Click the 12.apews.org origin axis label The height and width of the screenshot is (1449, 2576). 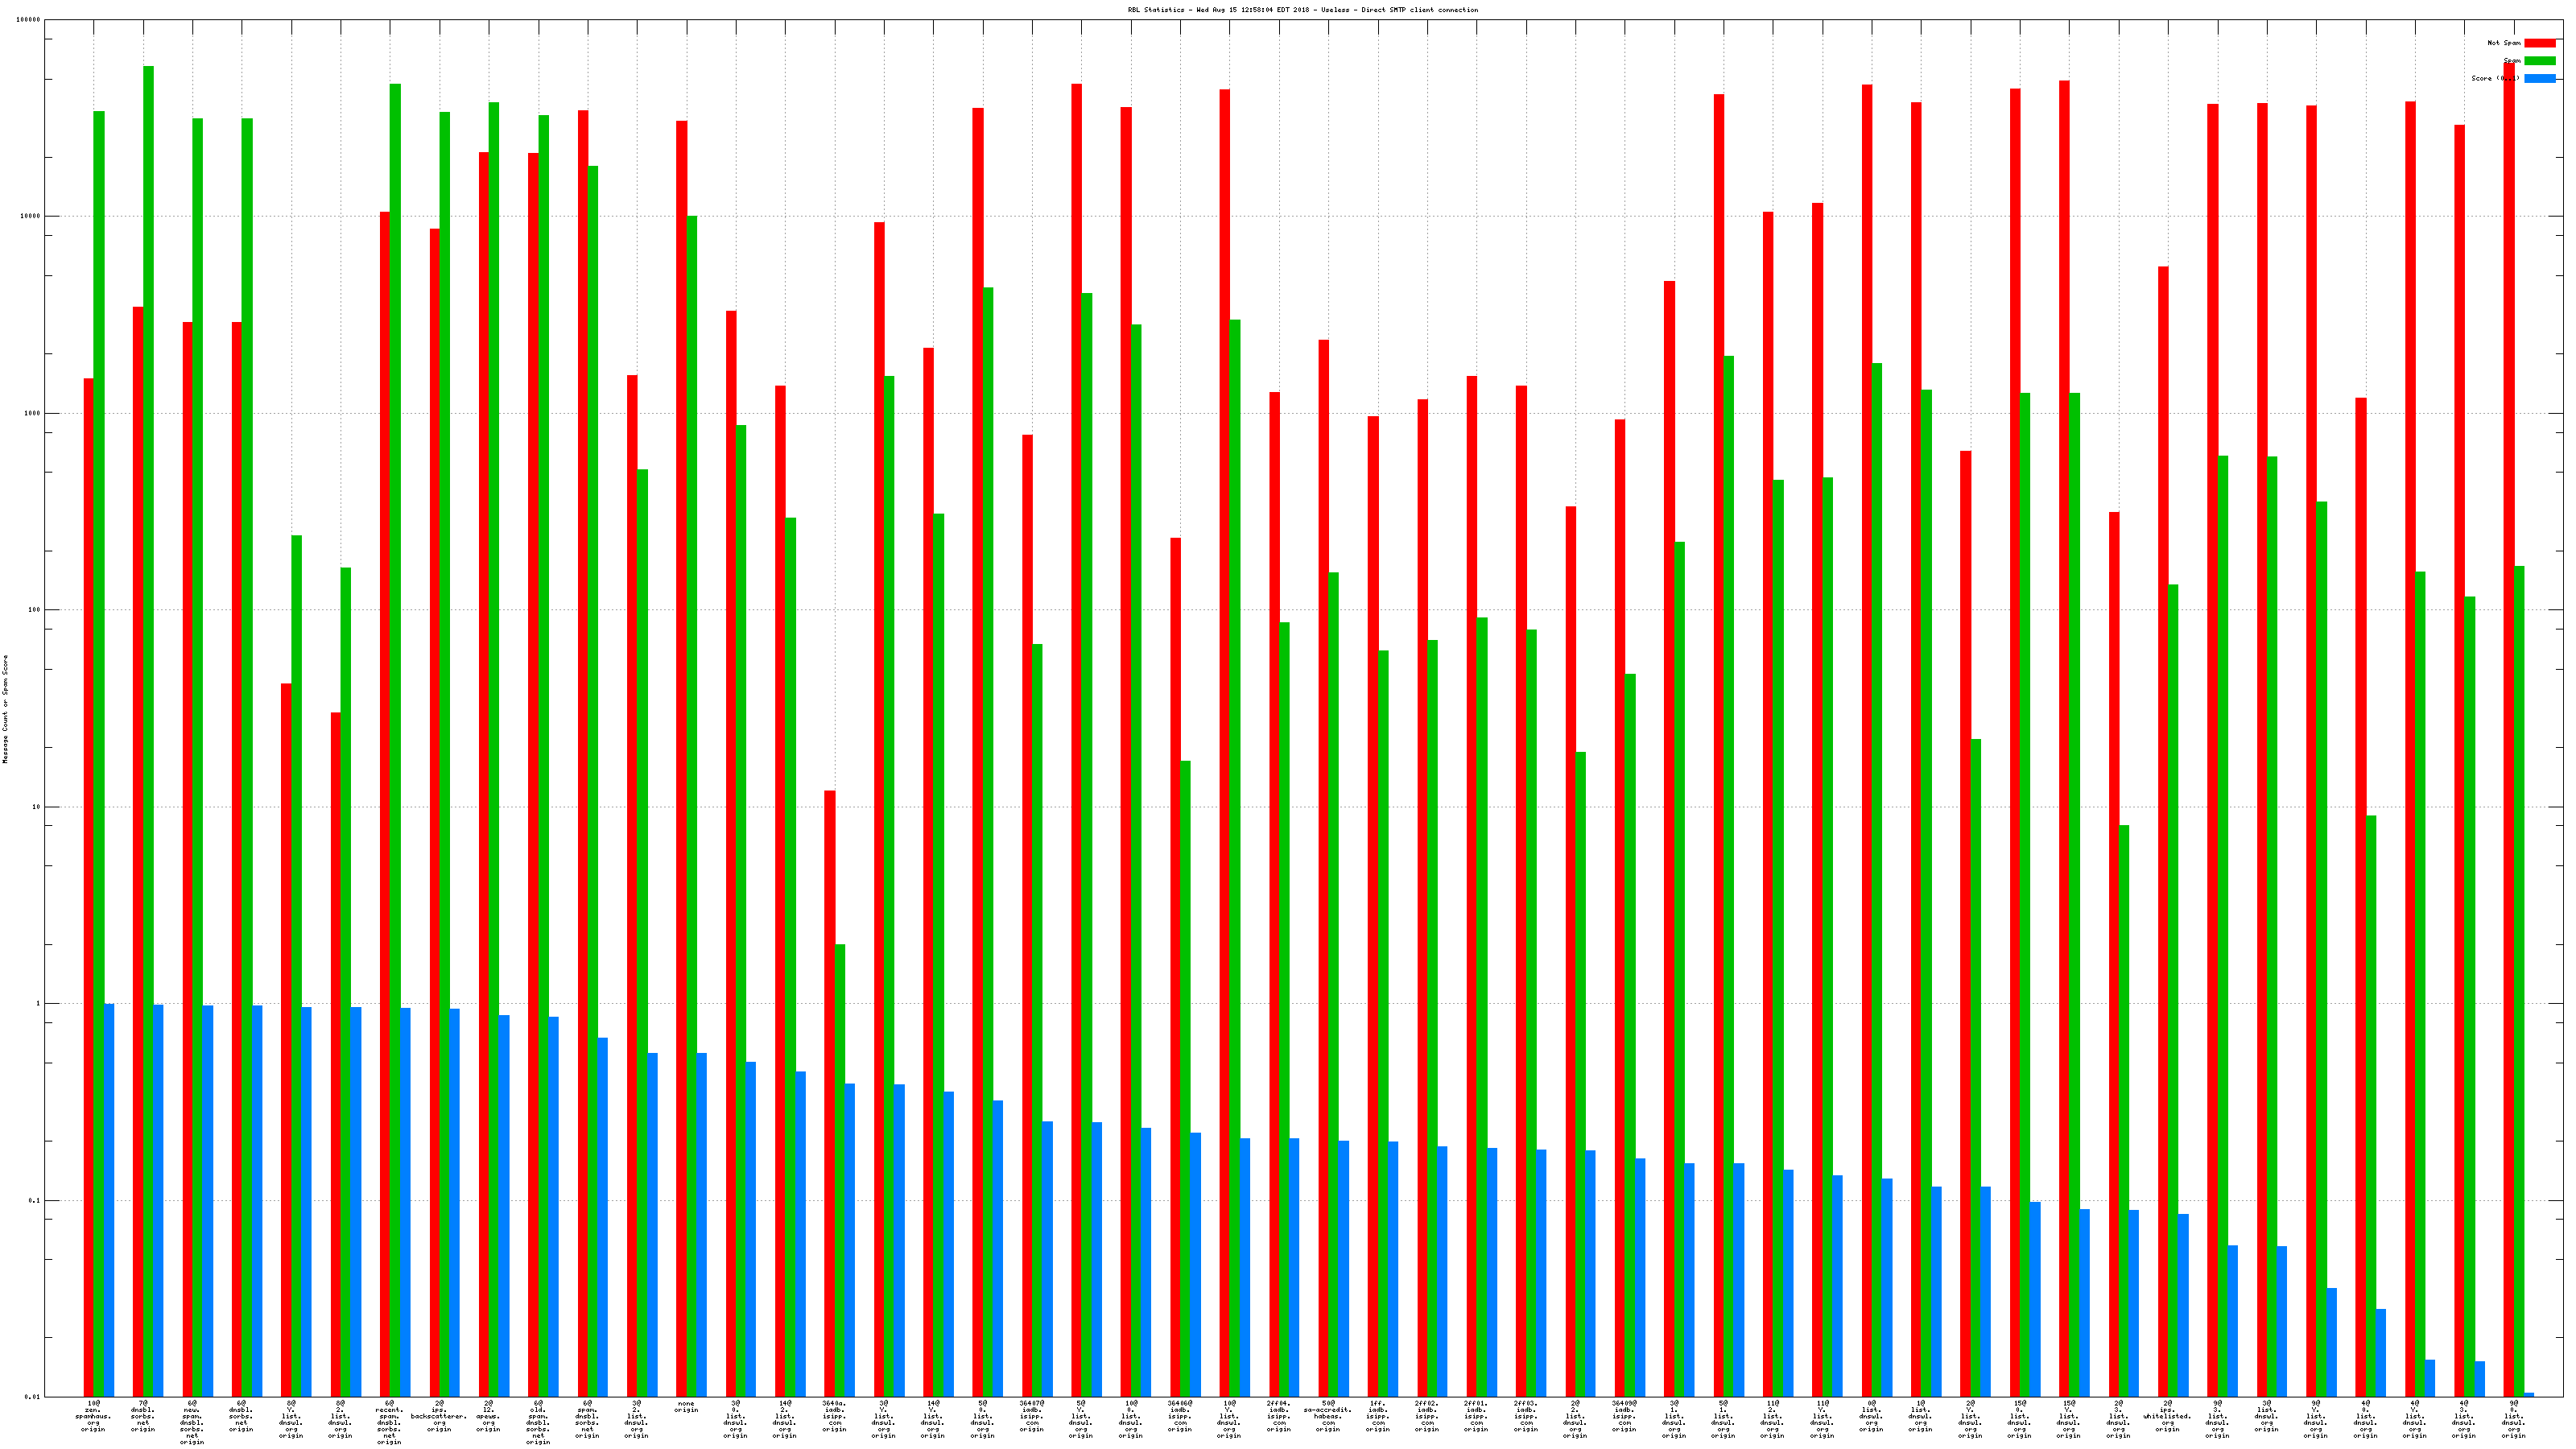(x=488, y=1417)
